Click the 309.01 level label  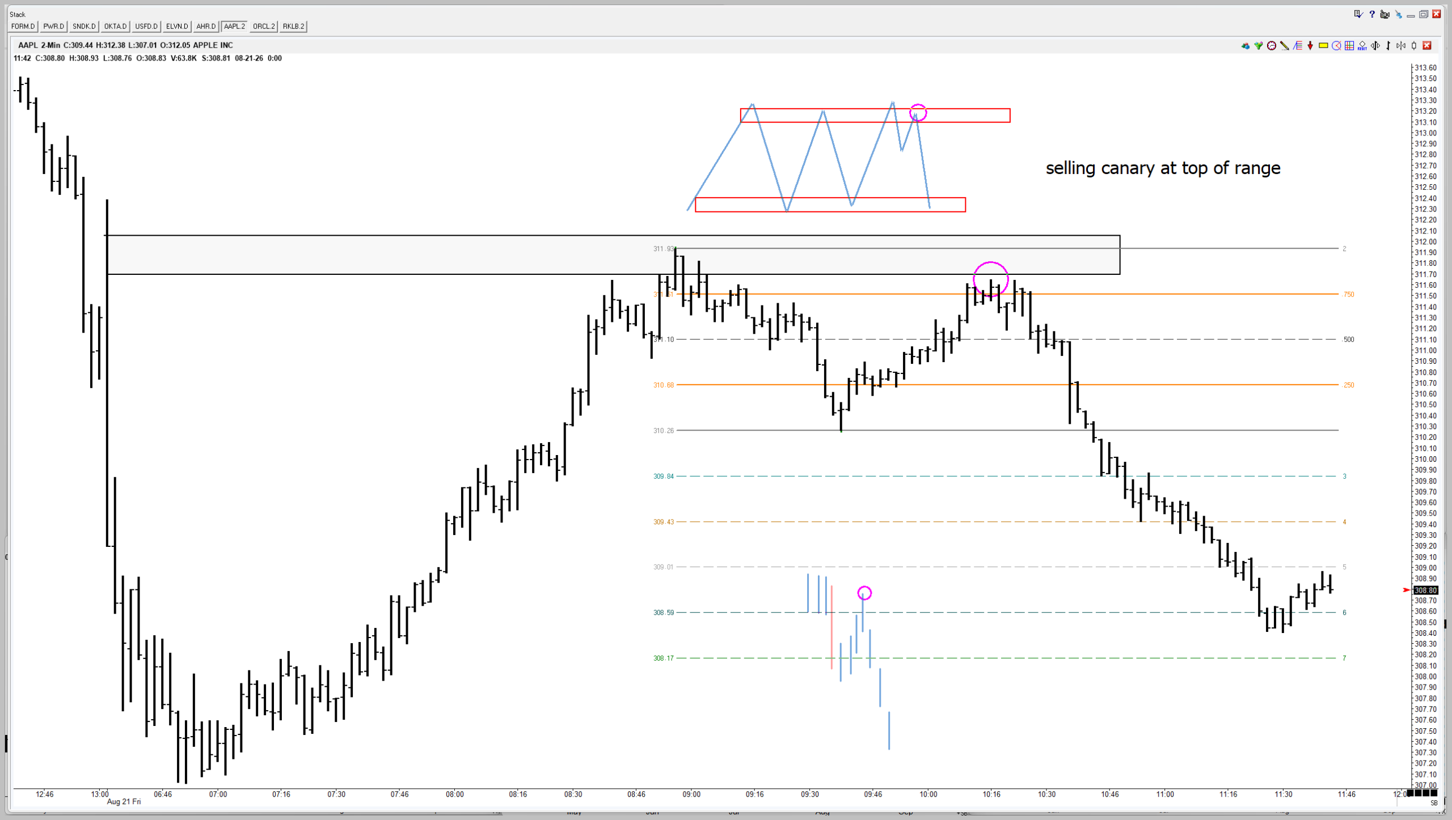tap(664, 567)
